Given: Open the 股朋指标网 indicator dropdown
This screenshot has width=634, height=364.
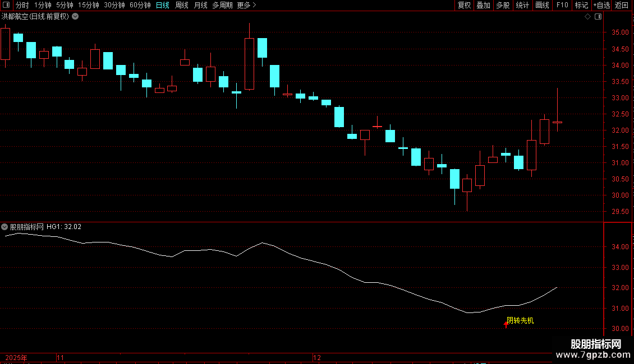Looking at the screenshot, I should pos(4,227).
